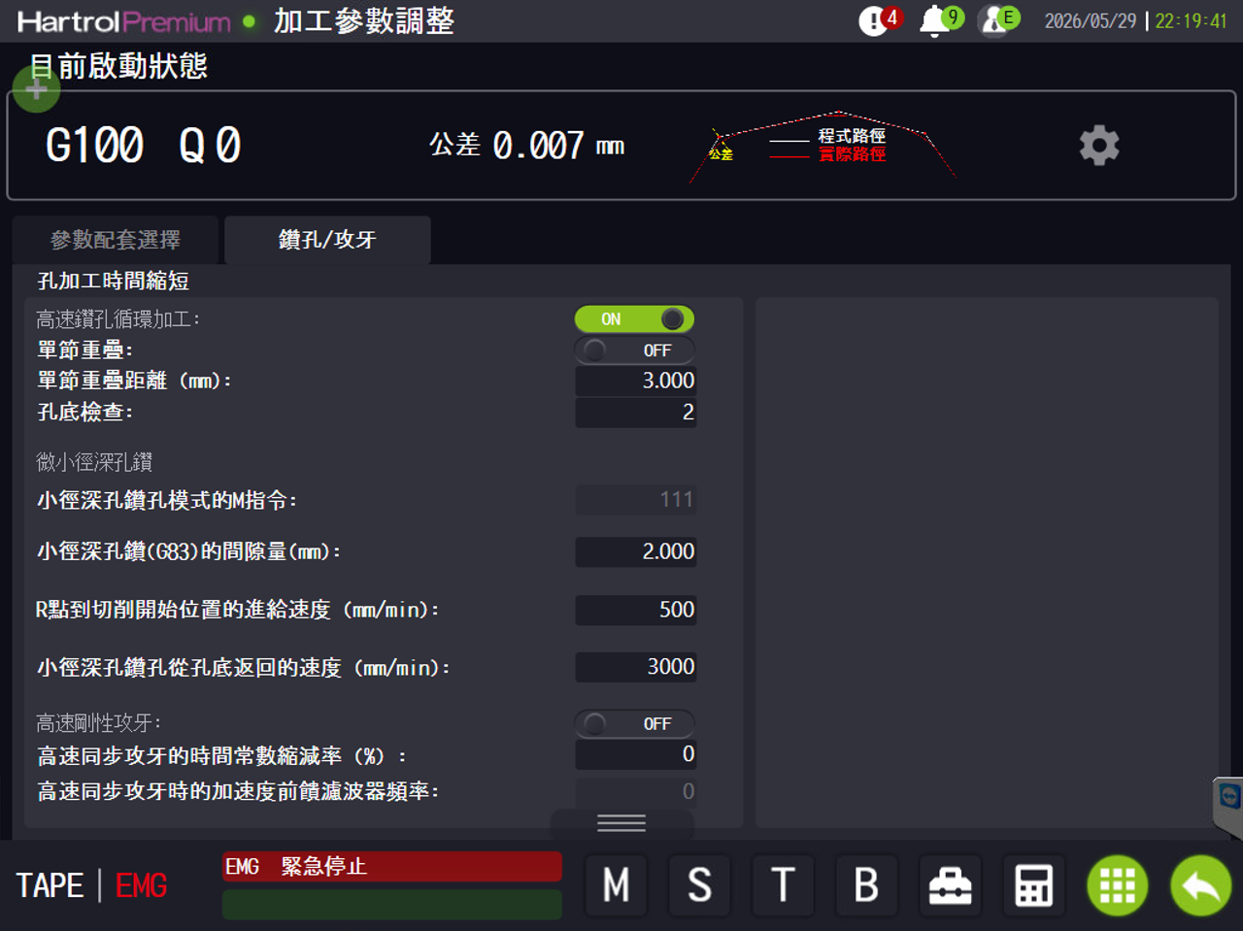
Task: Open the toolbox icon
Action: click(x=951, y=884)
